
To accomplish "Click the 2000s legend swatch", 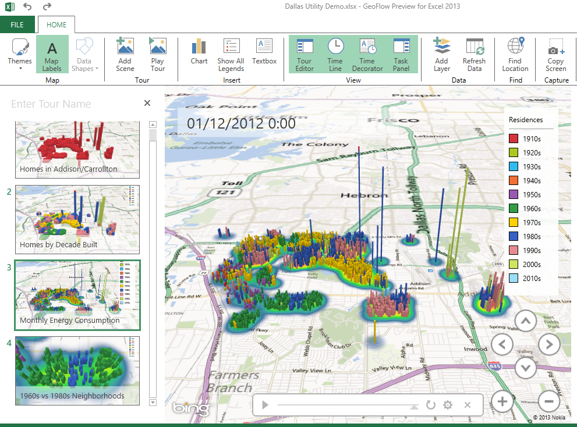I will [514, 265].
